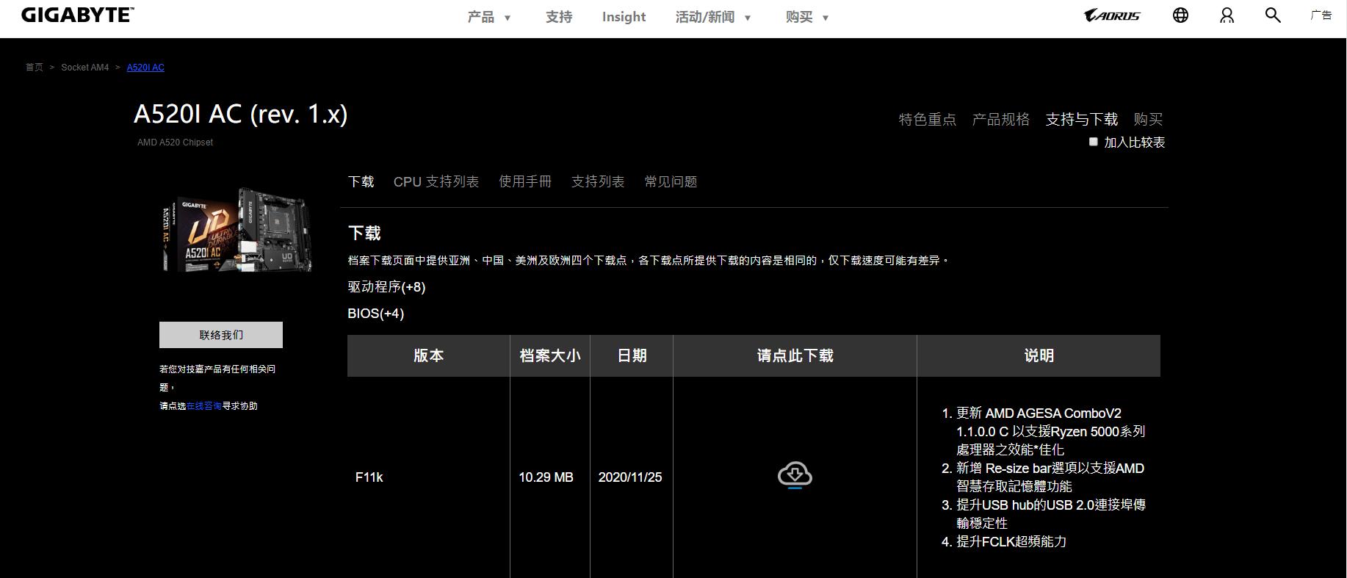
Task: Open the user account icon
Action: click(1227, 15)
